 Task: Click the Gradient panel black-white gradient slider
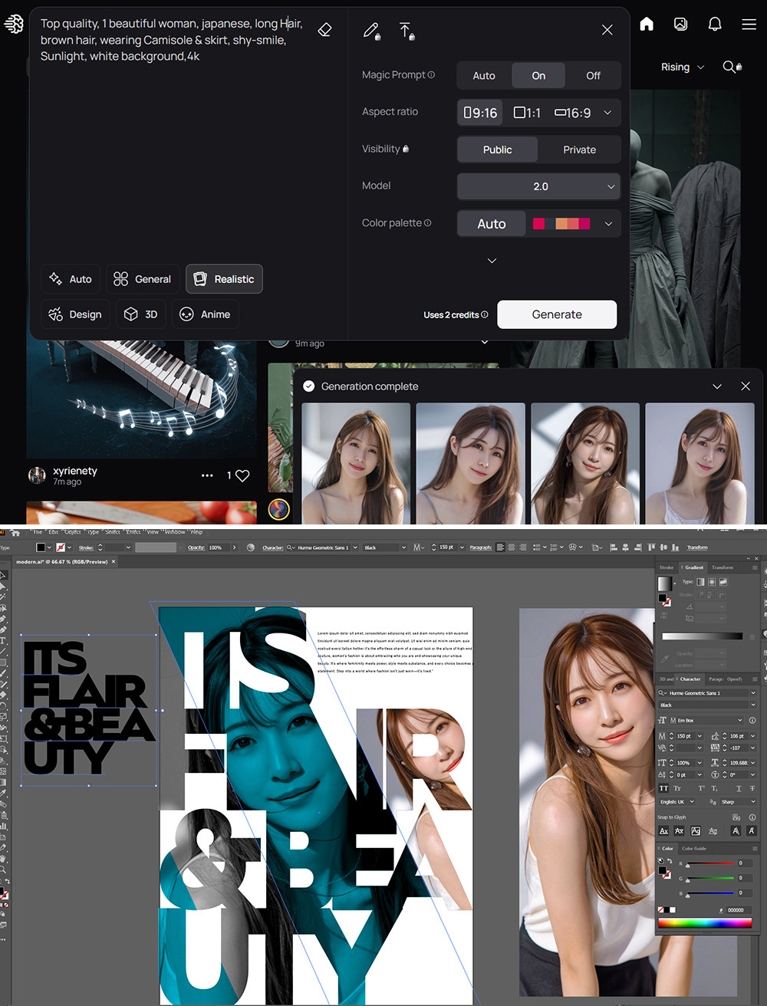coord(702,636)
